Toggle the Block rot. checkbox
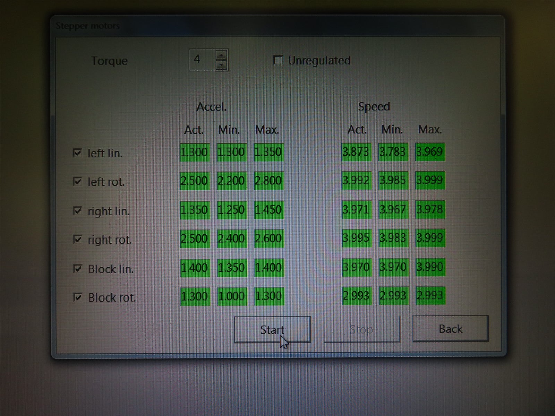 (78, 297)
